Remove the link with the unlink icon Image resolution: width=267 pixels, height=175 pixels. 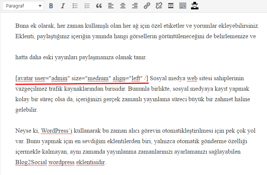click(x=159, y=6)
